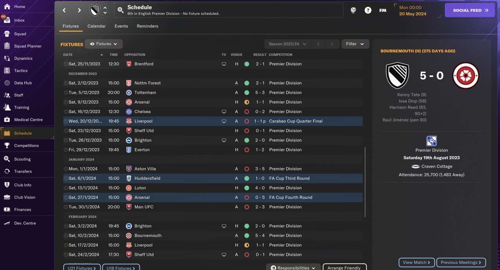Open the Scouting magnifier icon
The width and height of the screenshot is (500, 270).
pyautogui.click(x=7, y=159)
